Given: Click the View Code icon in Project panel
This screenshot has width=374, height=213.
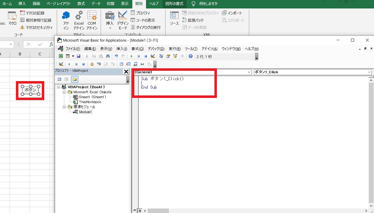Looking at the screenshot, I should pos(60,79).
